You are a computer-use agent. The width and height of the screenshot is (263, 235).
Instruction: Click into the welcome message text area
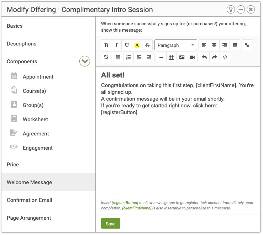pyautogui.click(x=178, y=131)
